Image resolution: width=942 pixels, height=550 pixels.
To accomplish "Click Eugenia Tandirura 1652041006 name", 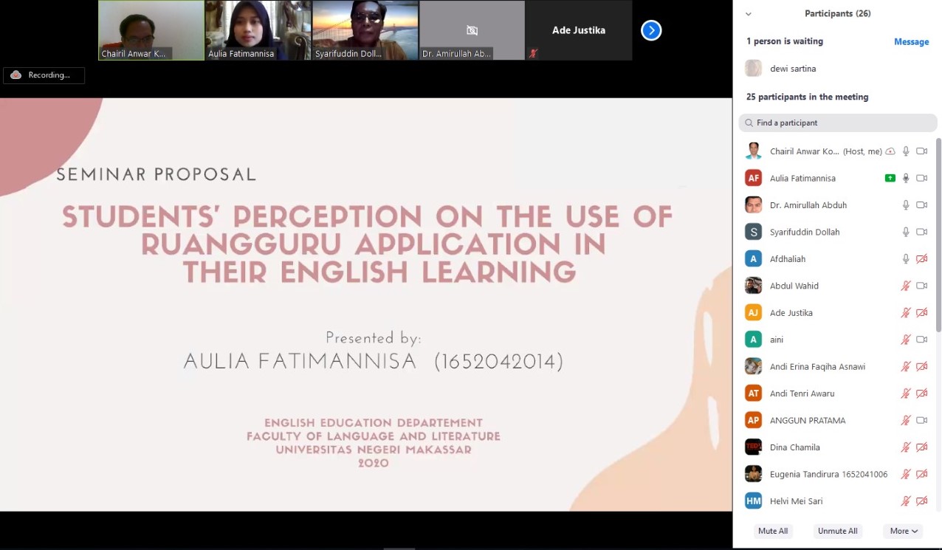I will click(x=829, y=474).
